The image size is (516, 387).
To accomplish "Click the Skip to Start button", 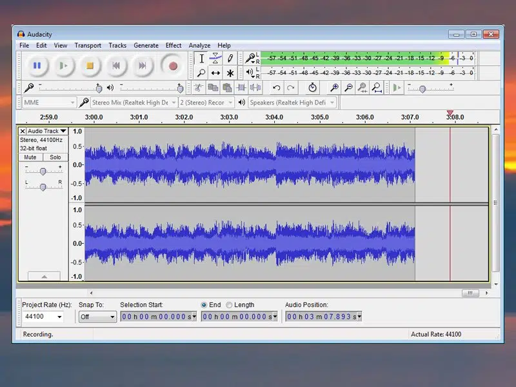I will coord(116,65).
